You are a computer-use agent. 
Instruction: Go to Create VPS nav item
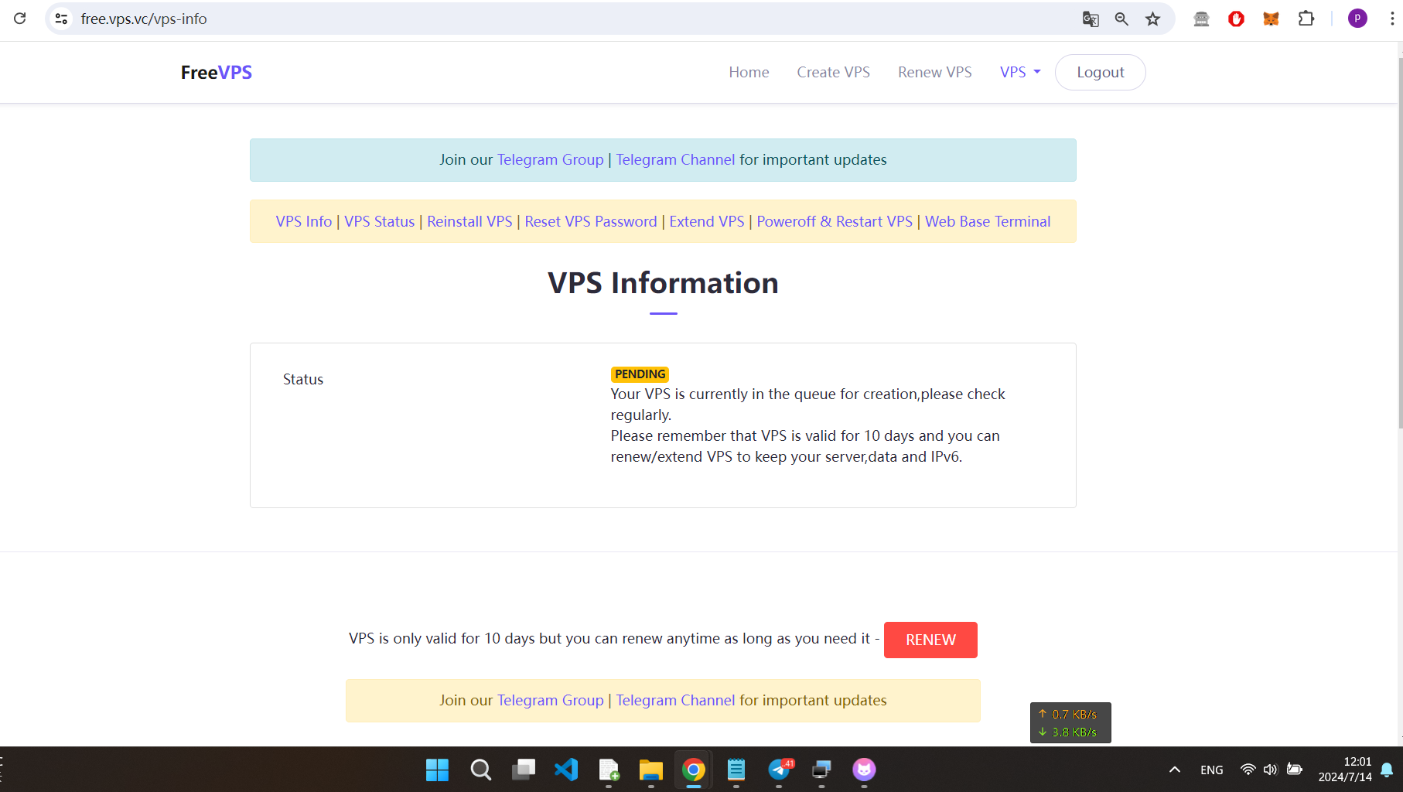click(833, 72)
